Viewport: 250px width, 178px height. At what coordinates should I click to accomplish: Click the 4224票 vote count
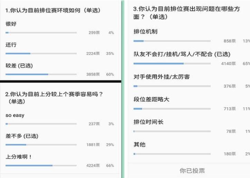pyautogui.click(x=93, y=166)
